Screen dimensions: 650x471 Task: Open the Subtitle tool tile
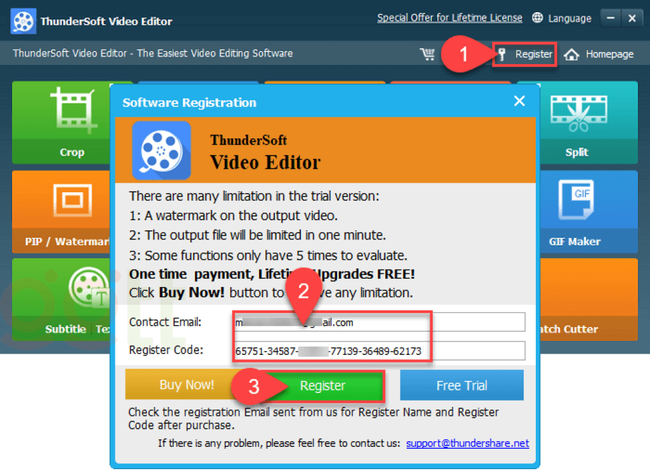click(x=60, y=300)
